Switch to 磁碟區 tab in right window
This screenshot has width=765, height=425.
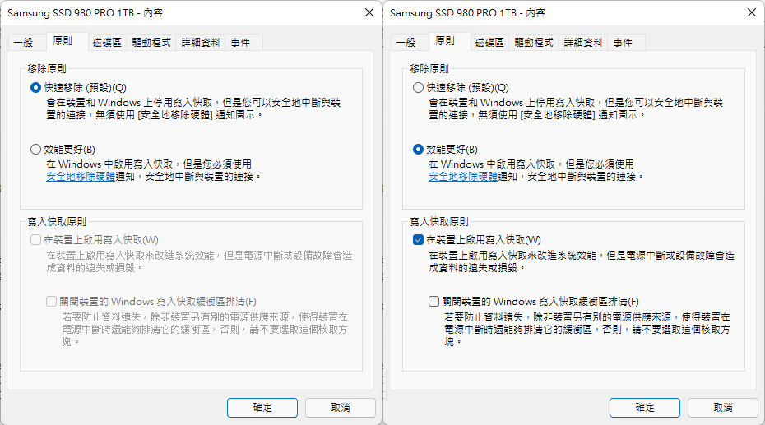[x=489, y=43]
